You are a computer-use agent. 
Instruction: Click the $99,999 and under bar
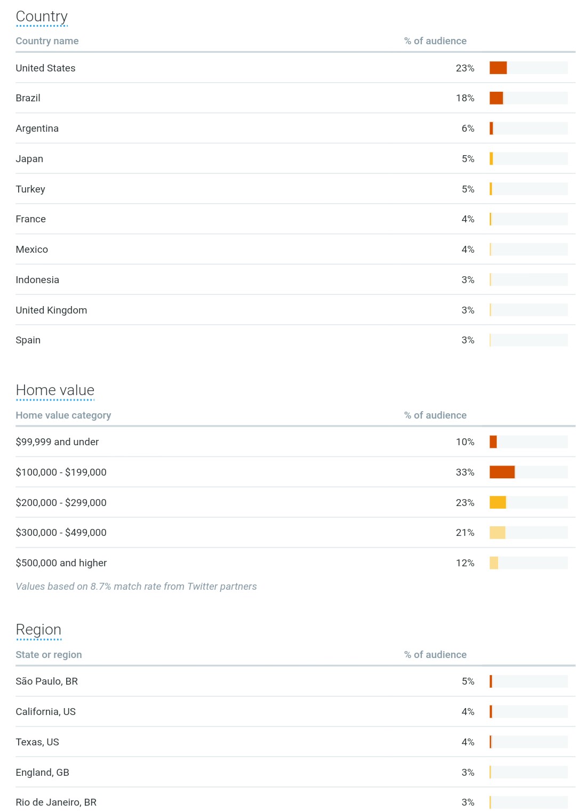coord(529,442)
